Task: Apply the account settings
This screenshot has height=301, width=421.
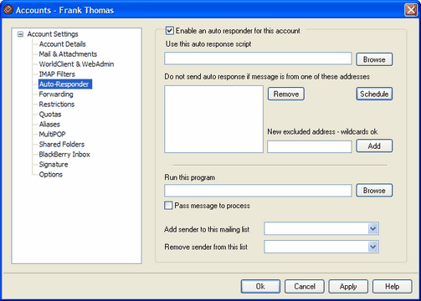Action: [348, 287]
